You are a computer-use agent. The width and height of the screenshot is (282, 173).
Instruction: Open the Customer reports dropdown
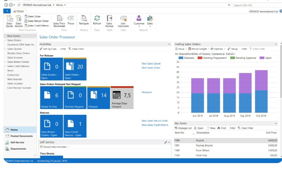pyautogui.click(x=139, y=21)
